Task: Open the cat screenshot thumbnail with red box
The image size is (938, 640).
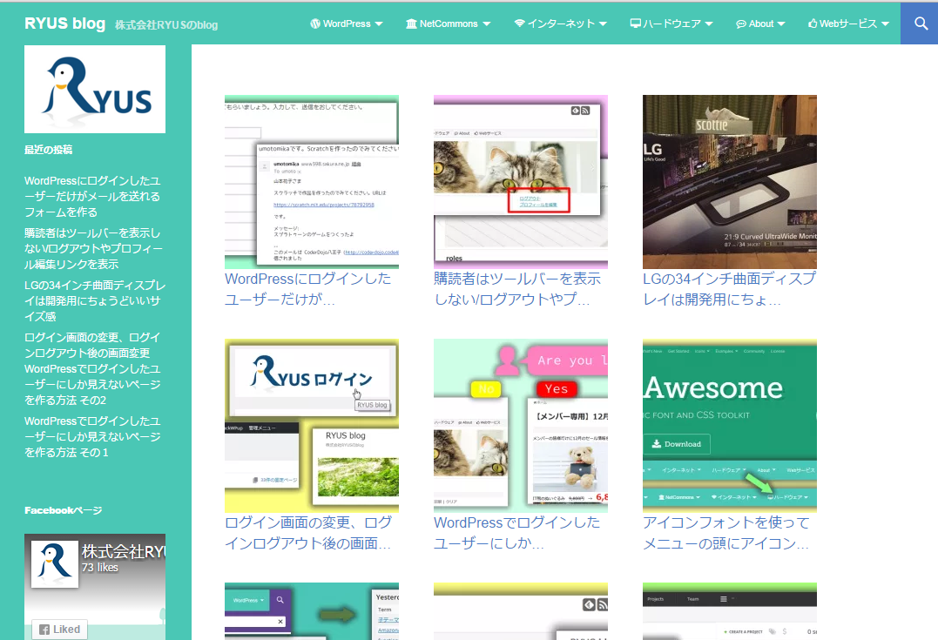Action: click(521, 182)
